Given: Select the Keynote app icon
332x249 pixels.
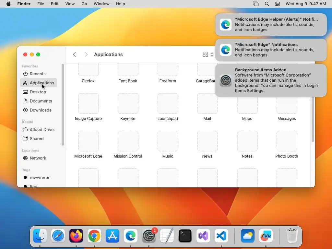Looking at the screenshot, I should [x=128, y=103].
